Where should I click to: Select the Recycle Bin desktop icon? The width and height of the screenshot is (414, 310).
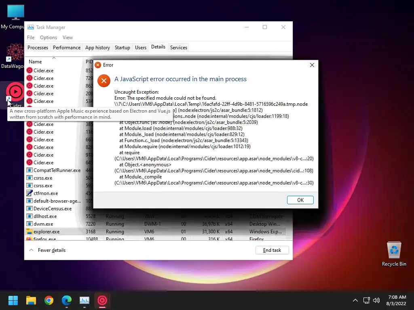(x=394, y=253)
